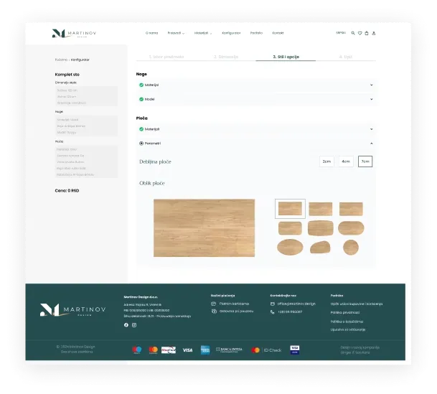
Task: Click the footer phone number
Action: click(290, 311)
